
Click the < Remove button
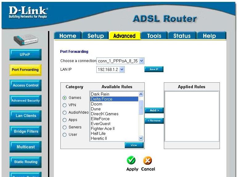tap(154, 121)
